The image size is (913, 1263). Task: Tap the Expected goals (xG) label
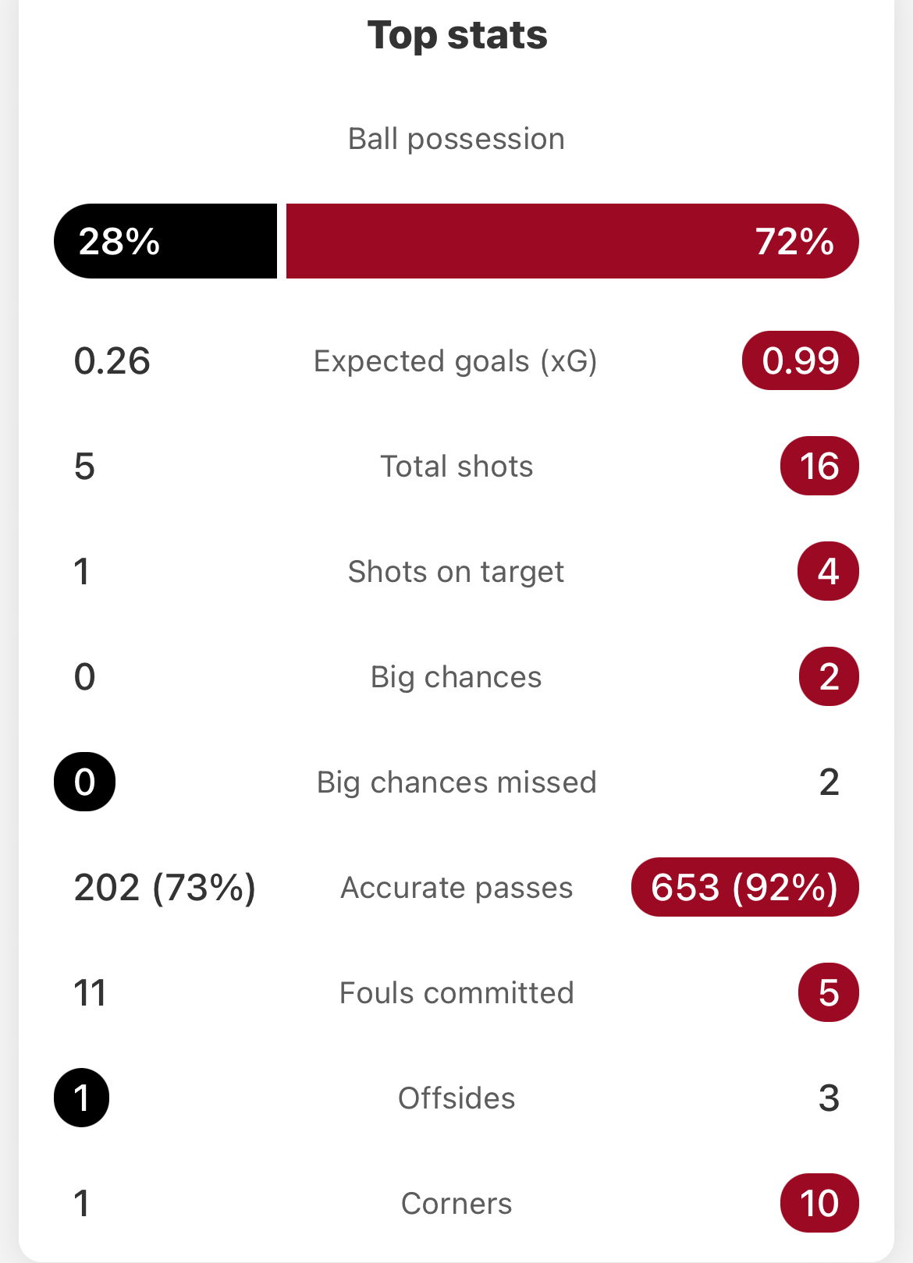456,361
